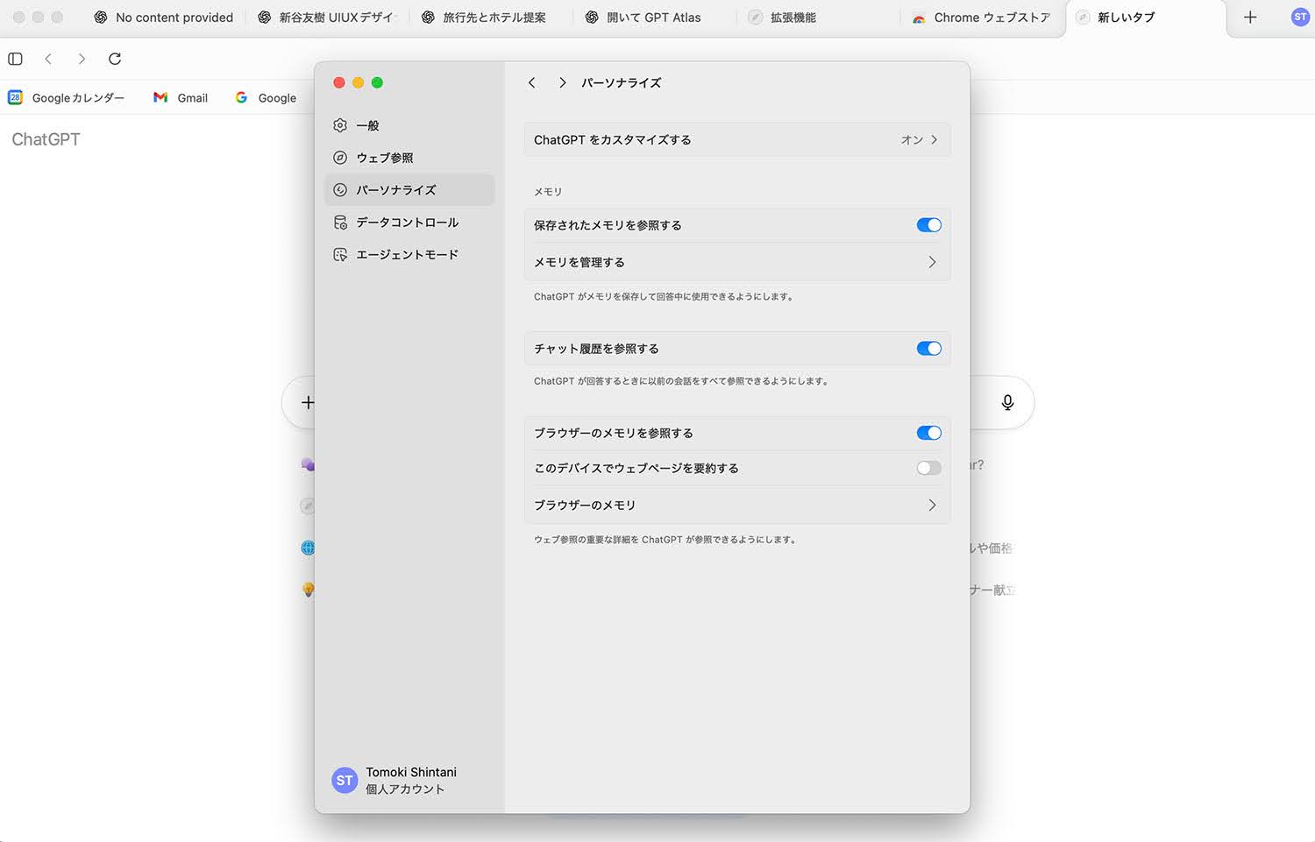This screenshot has height=842, width=1315.
Task: Open a new tab with the plus button
Action: (x=1250, y=18)
